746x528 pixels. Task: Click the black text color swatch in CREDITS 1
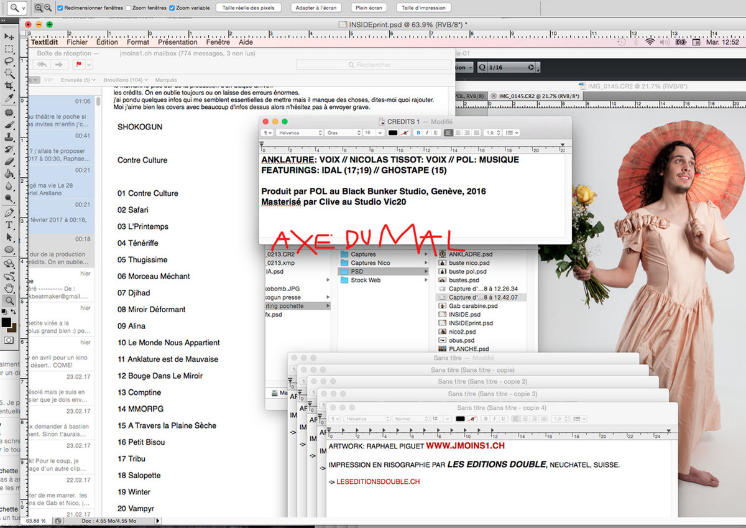coord(393,132)
